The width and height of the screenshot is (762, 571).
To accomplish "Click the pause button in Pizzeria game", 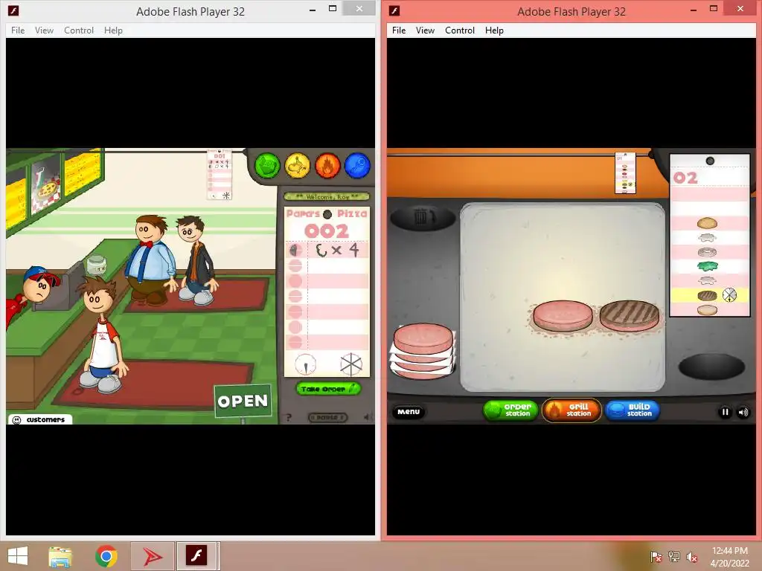I will point(327,417).
